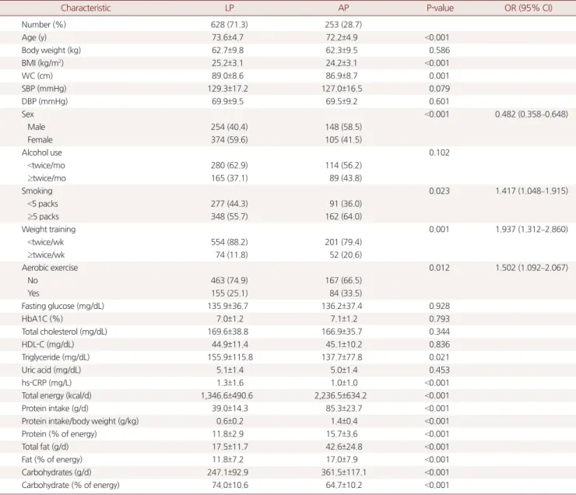Click the Female value 105 (41.5)
Image resolution: width=576 pixels, height=495 pixels.
pyautogui.click(x=343, y=140)
